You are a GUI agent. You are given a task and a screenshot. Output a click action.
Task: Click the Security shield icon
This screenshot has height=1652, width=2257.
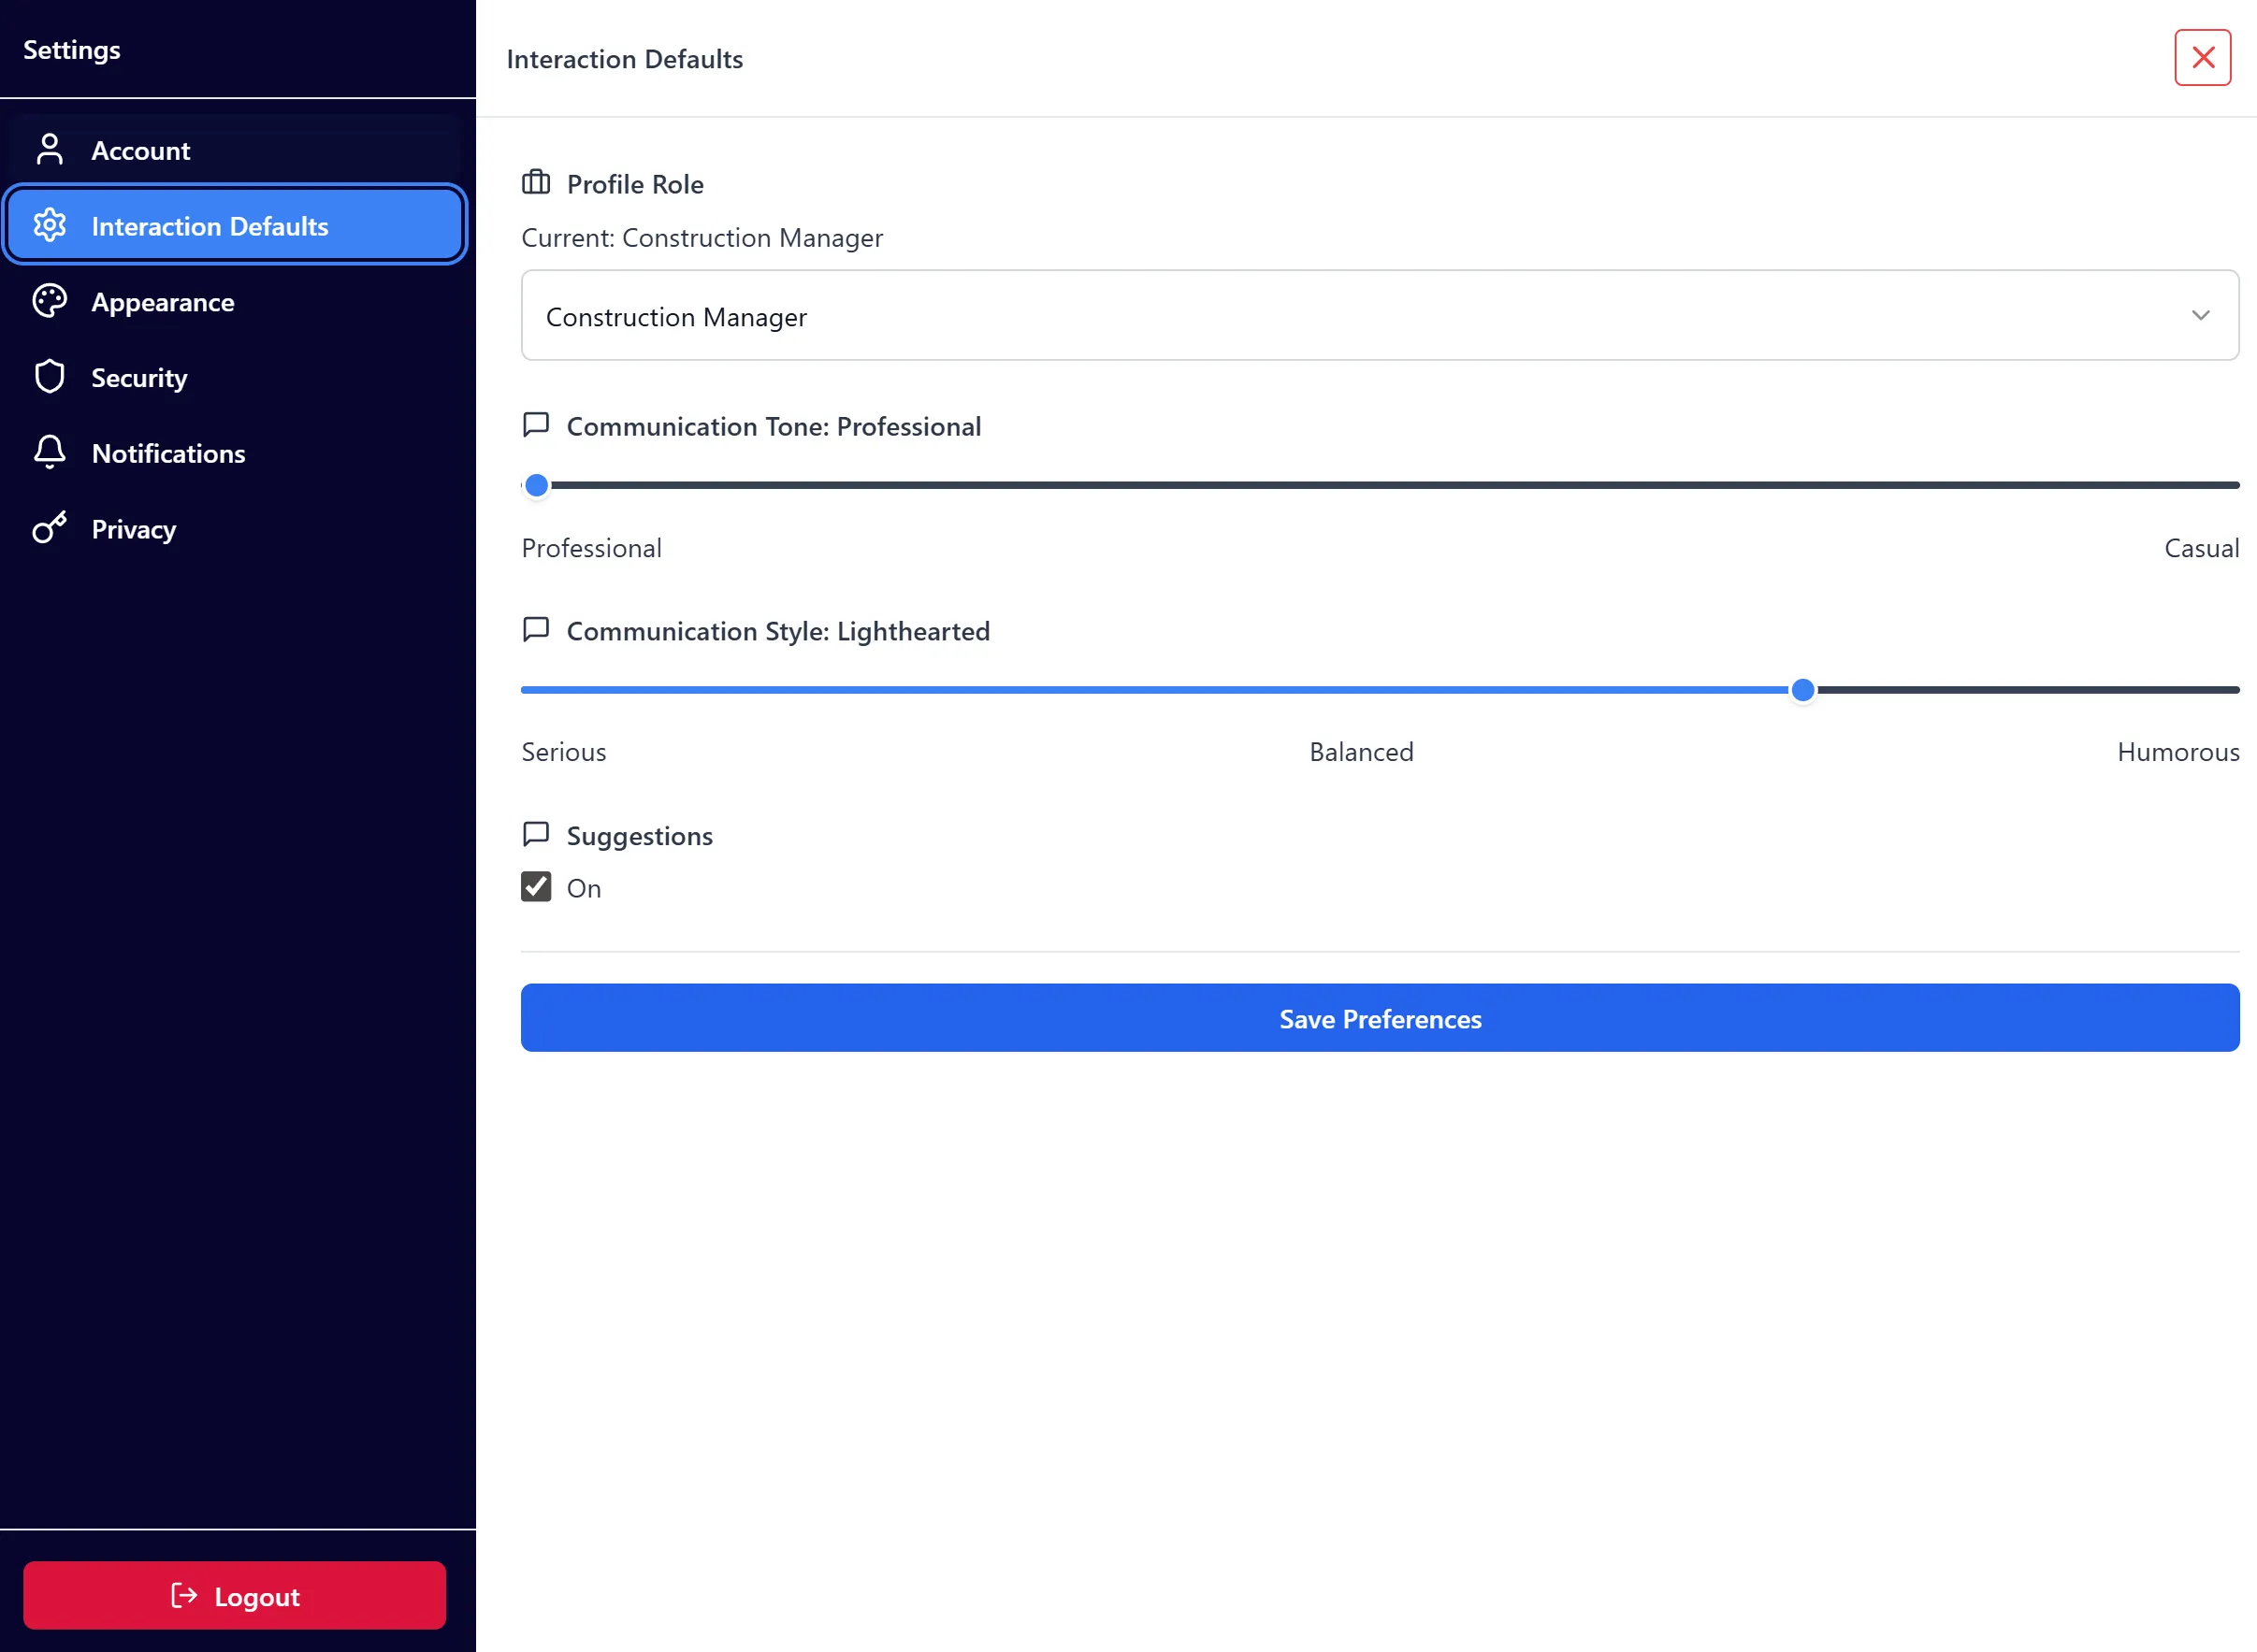tap(49, 376)
